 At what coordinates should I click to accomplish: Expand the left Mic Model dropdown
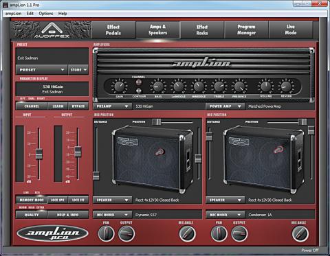tap(112, 215)
